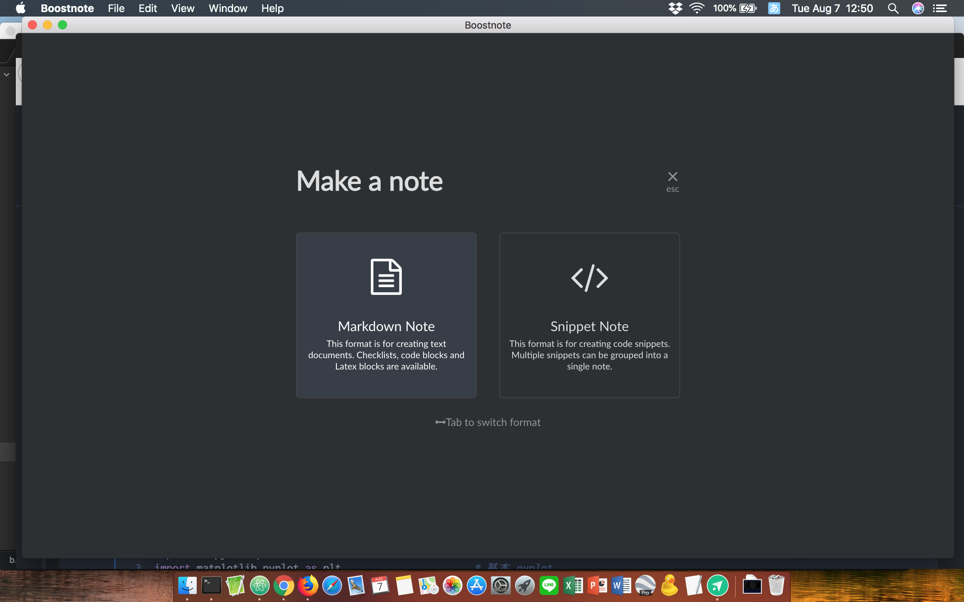Open Notes from the dock
964x602 pixels.
tap(404, 586)
